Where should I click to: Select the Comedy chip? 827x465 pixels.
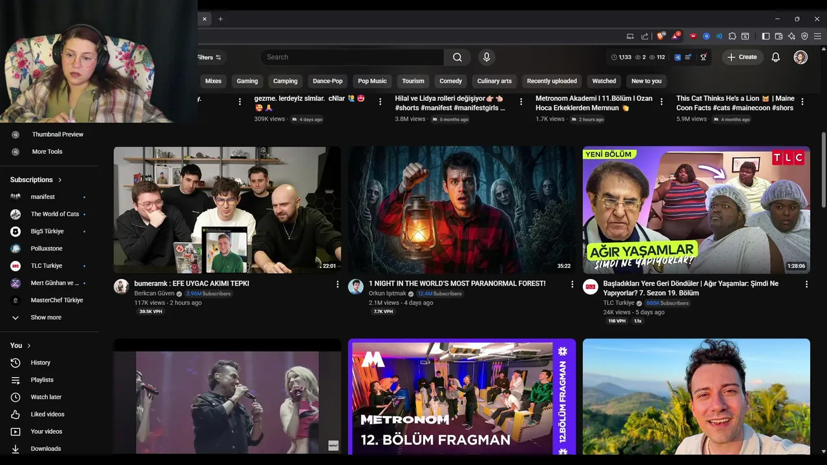click(451, 81)
